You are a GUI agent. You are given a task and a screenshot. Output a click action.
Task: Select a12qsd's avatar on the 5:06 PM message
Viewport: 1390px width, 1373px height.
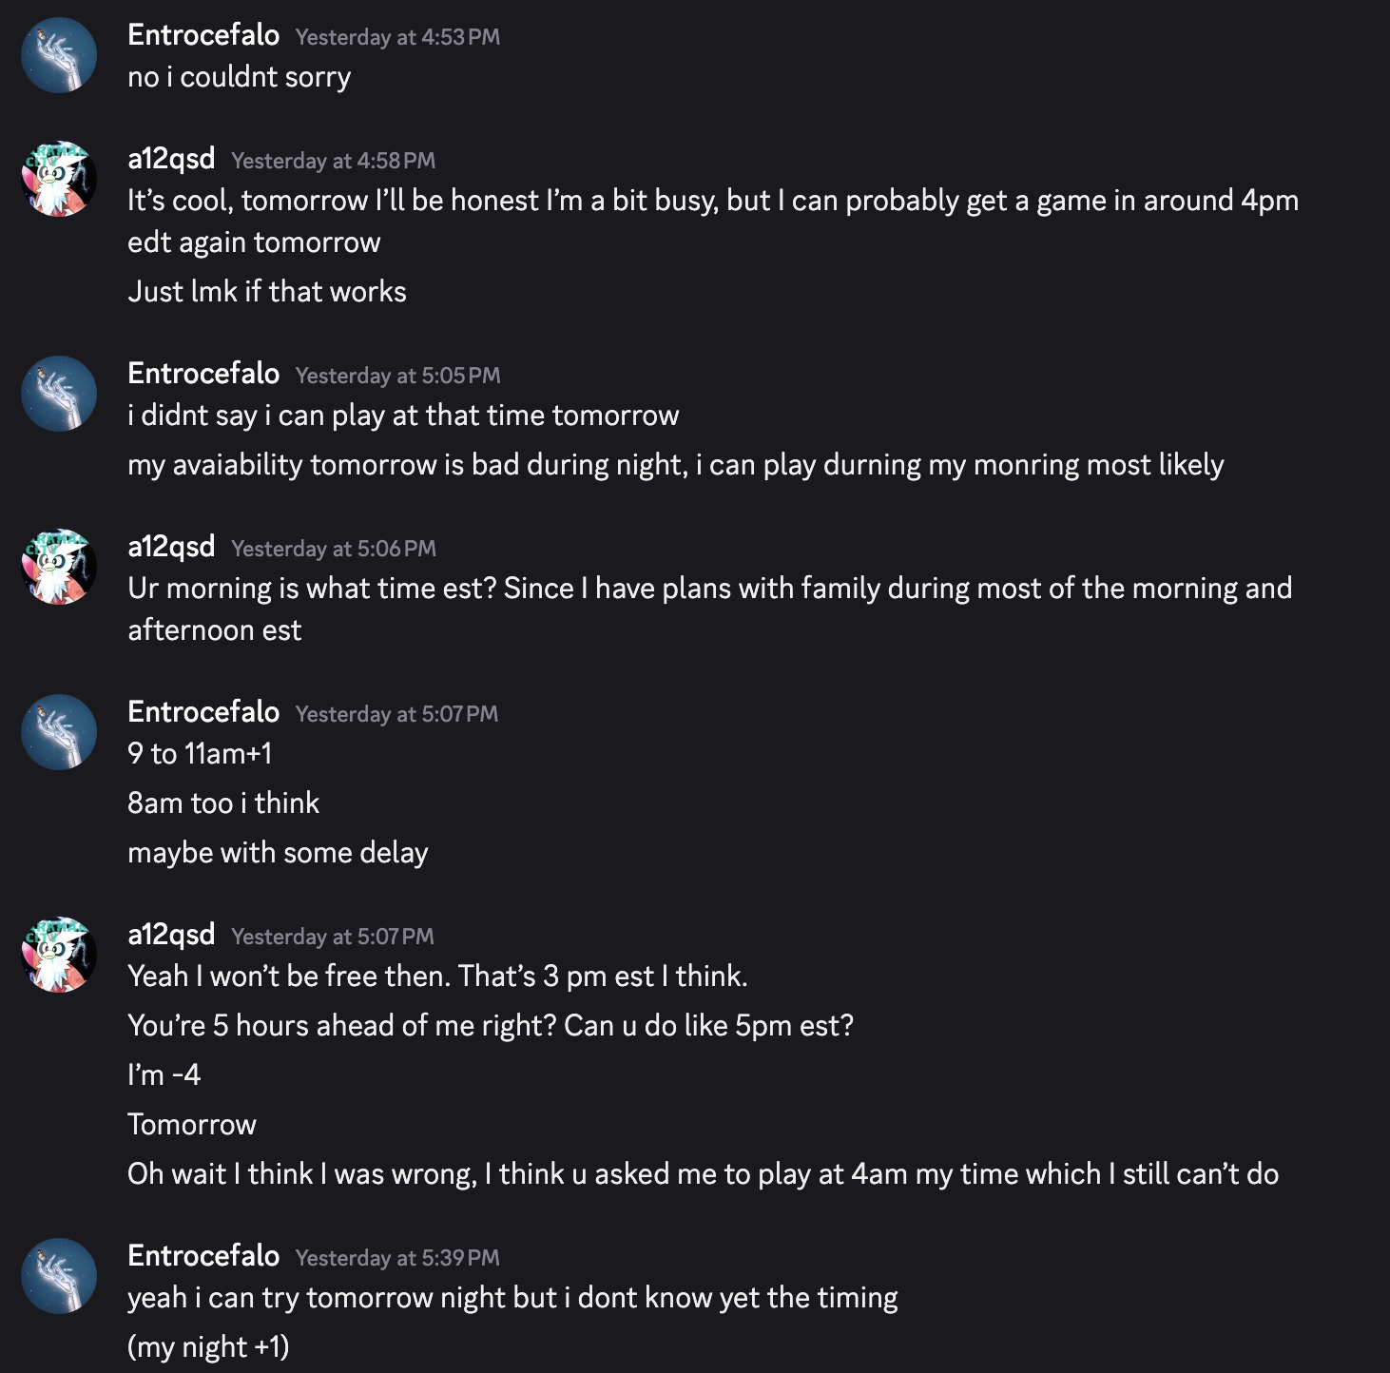click(59, 567)
